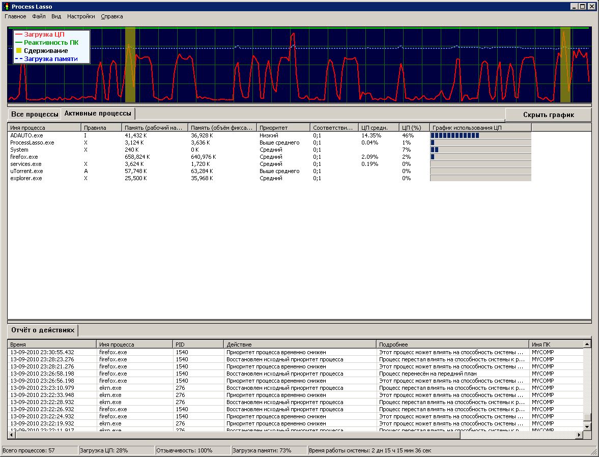Select the ProcessLasso.exe process row
This screenshot has width=599, height=457.
pyautogui.click(x=269, y=142)
